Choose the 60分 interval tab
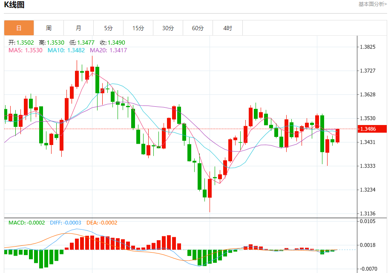Viewport: 391px width, 273px height. pos(198,28)
